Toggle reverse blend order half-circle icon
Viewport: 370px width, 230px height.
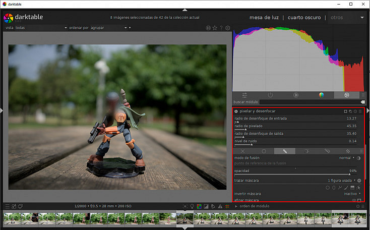(x=359, y=158)
